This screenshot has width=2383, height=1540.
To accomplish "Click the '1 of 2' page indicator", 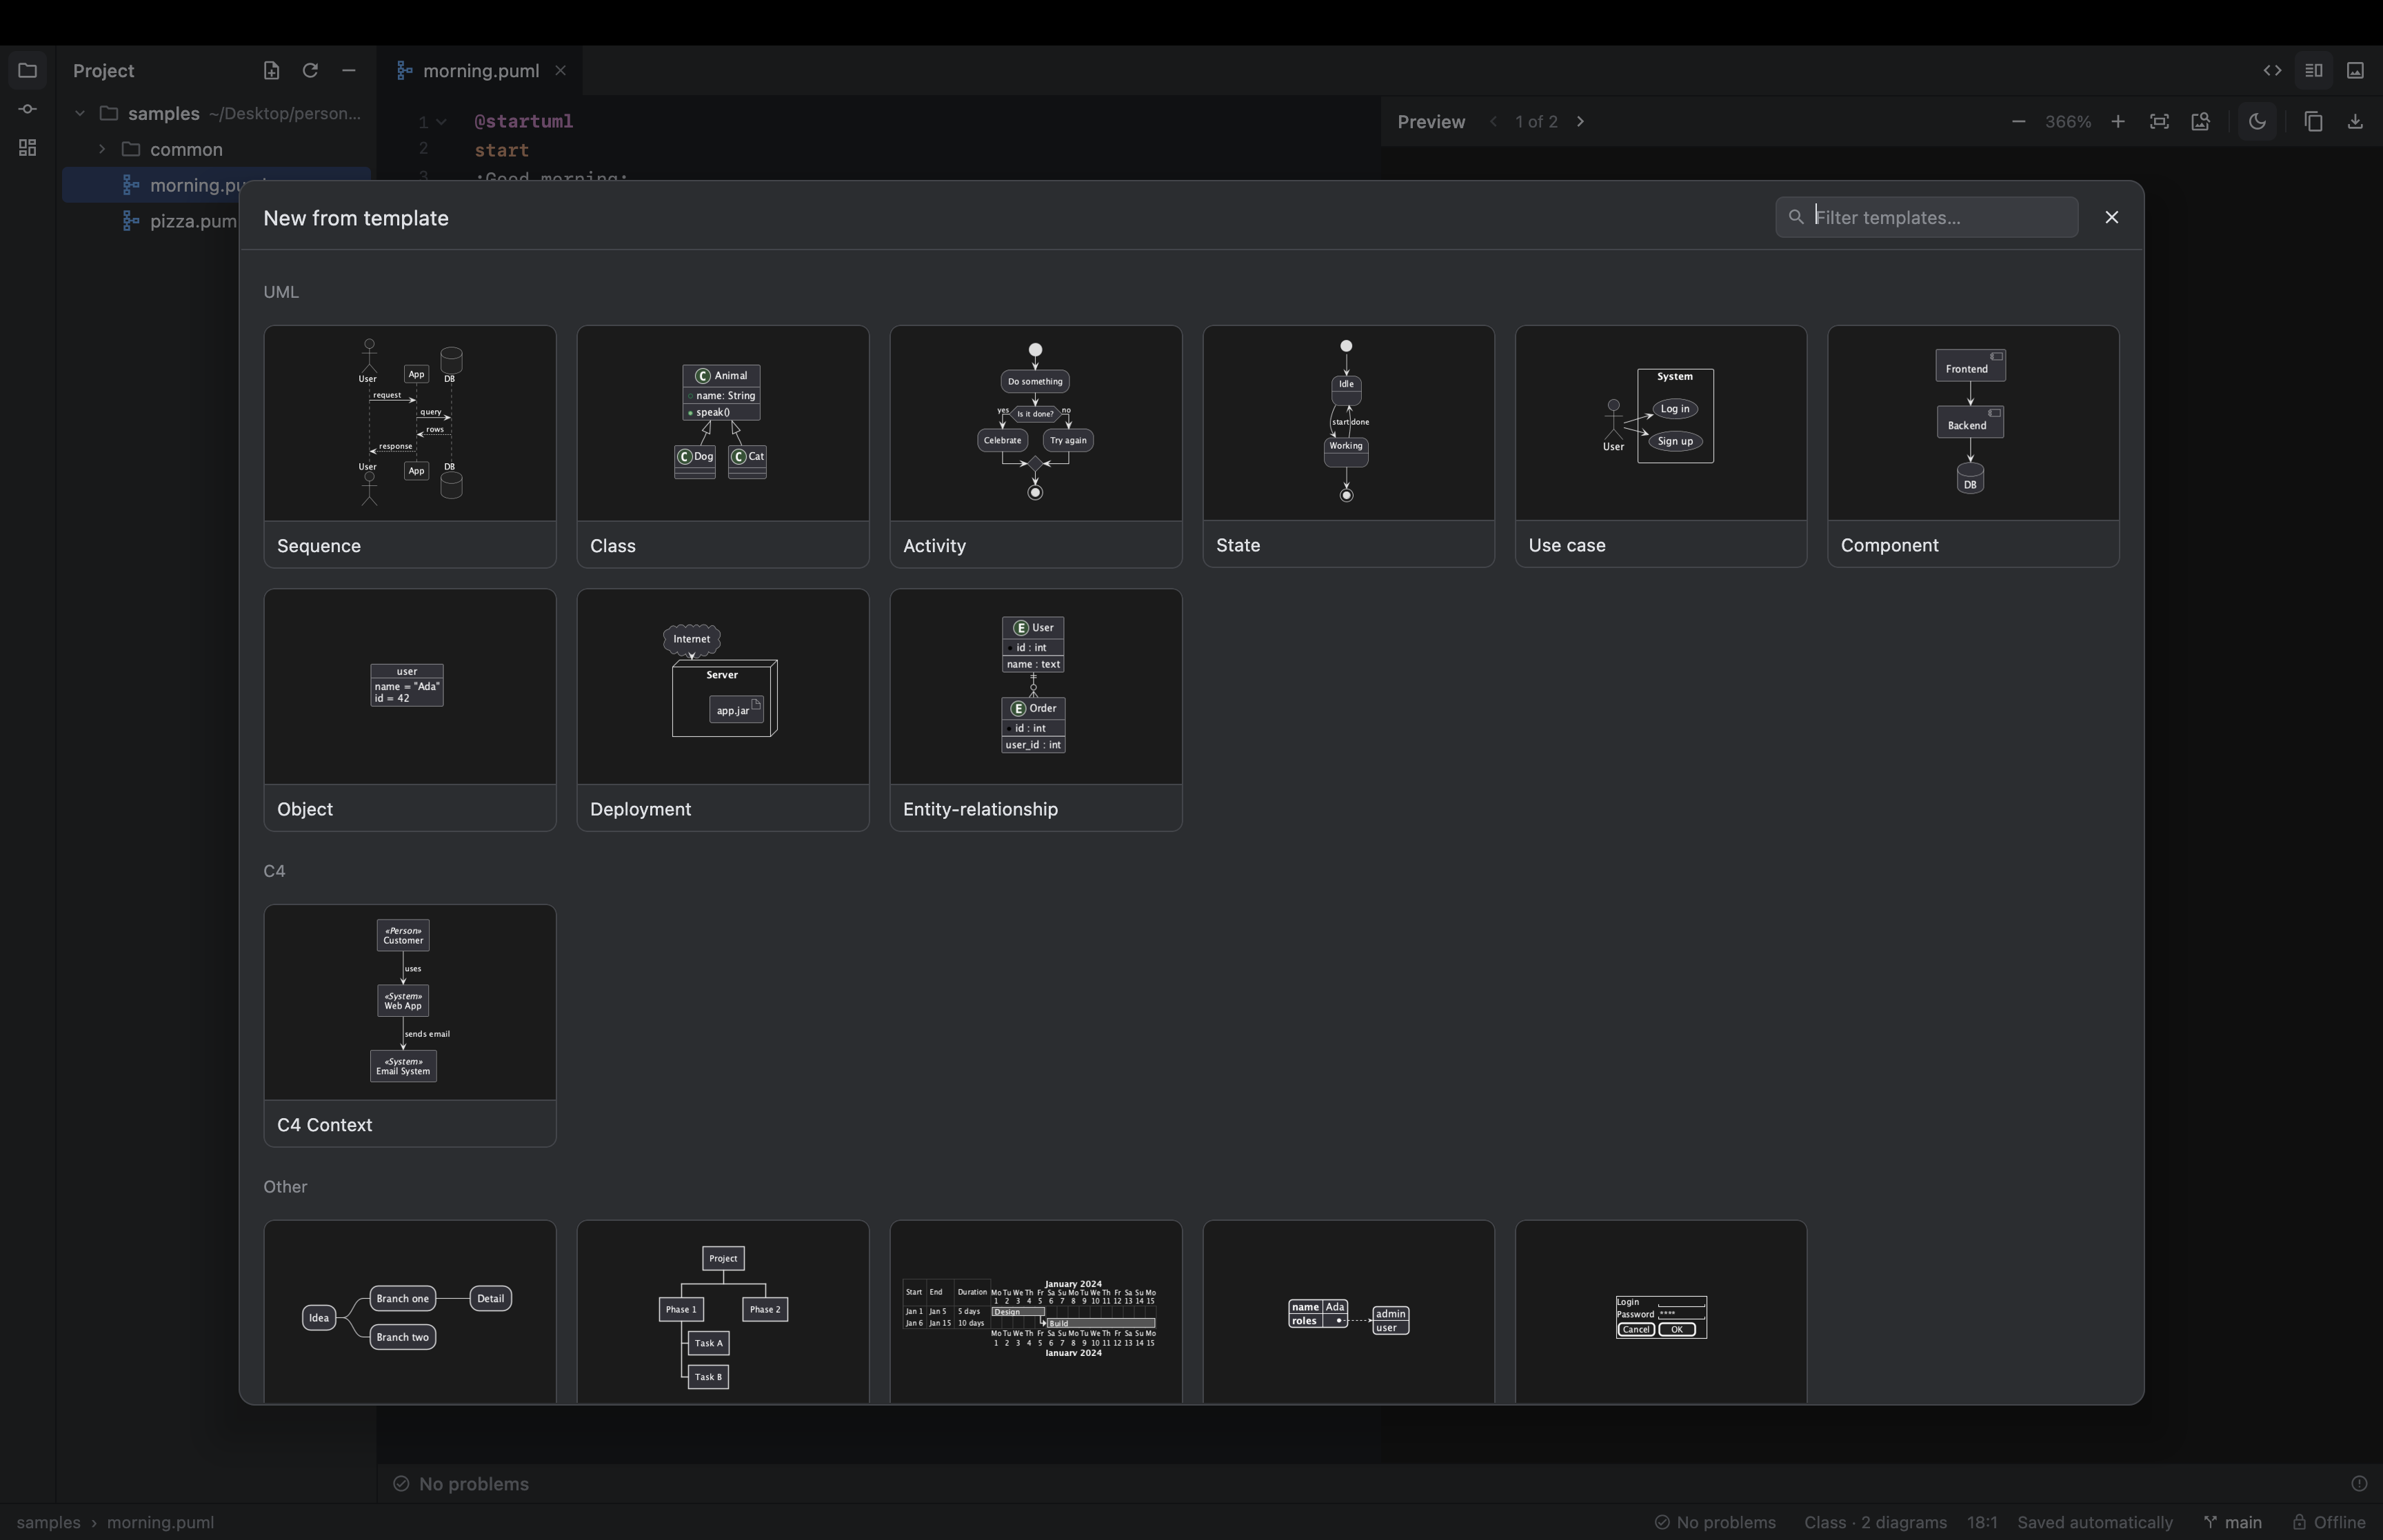I will (1536, 121).
